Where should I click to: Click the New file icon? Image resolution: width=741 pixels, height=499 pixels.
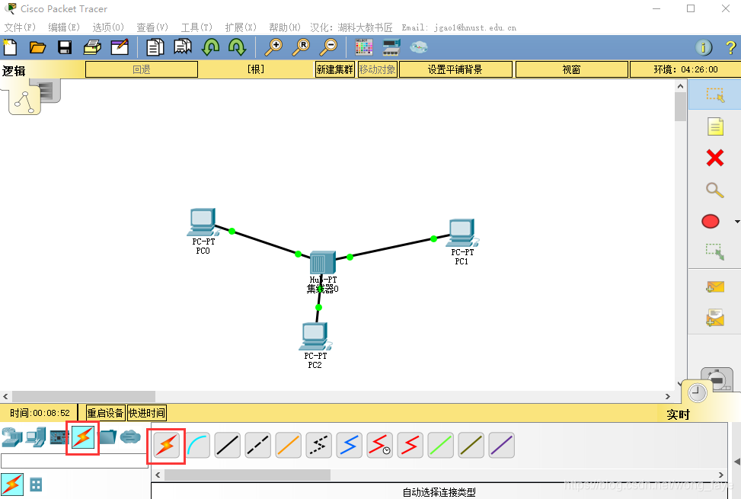(x=11, y=47)
